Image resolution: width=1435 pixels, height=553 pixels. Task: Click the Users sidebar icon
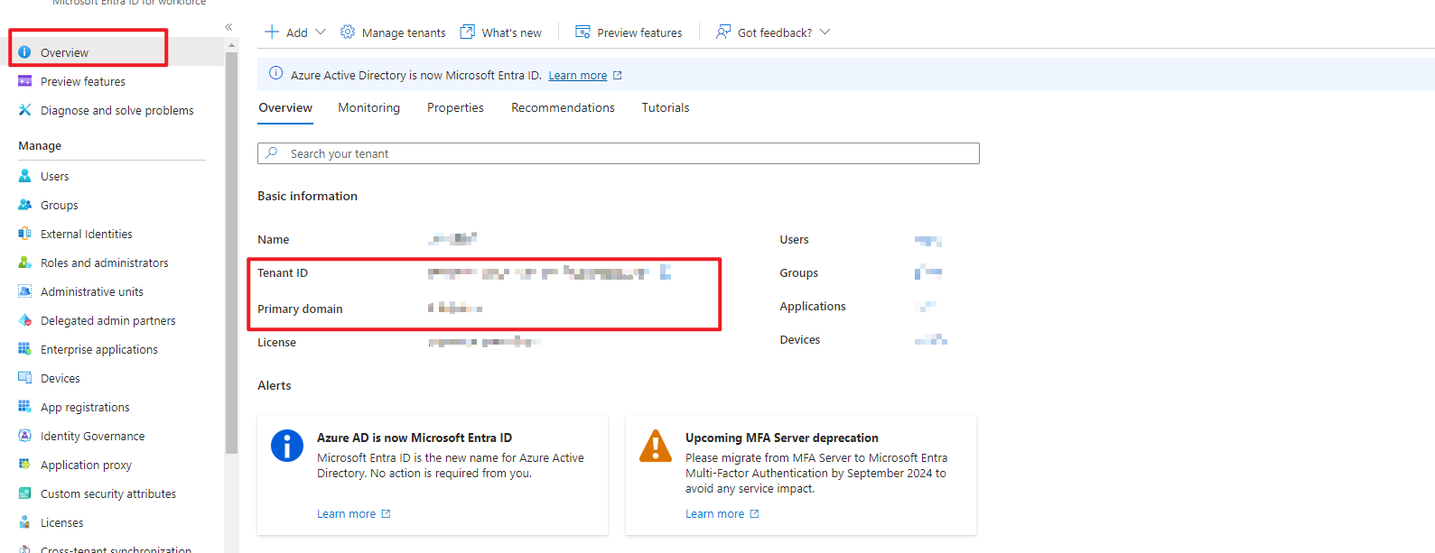click(24, 176)
